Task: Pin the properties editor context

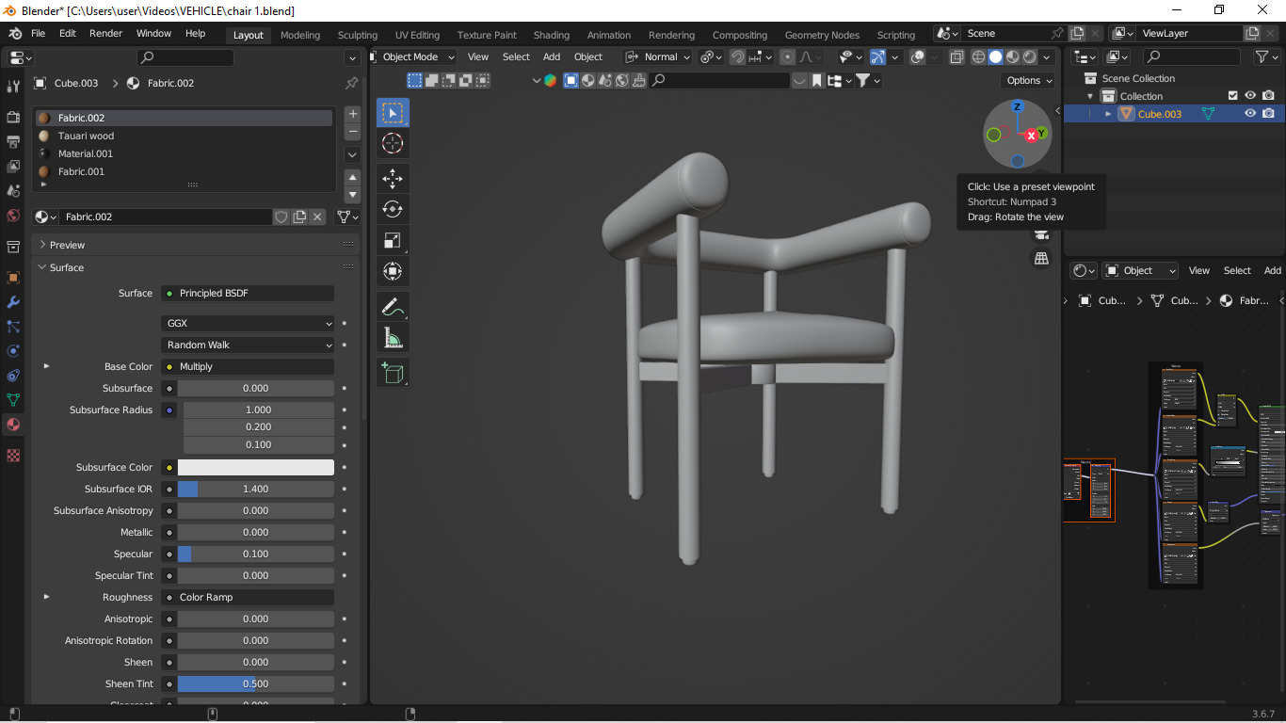Action: (x=351, y=83)
